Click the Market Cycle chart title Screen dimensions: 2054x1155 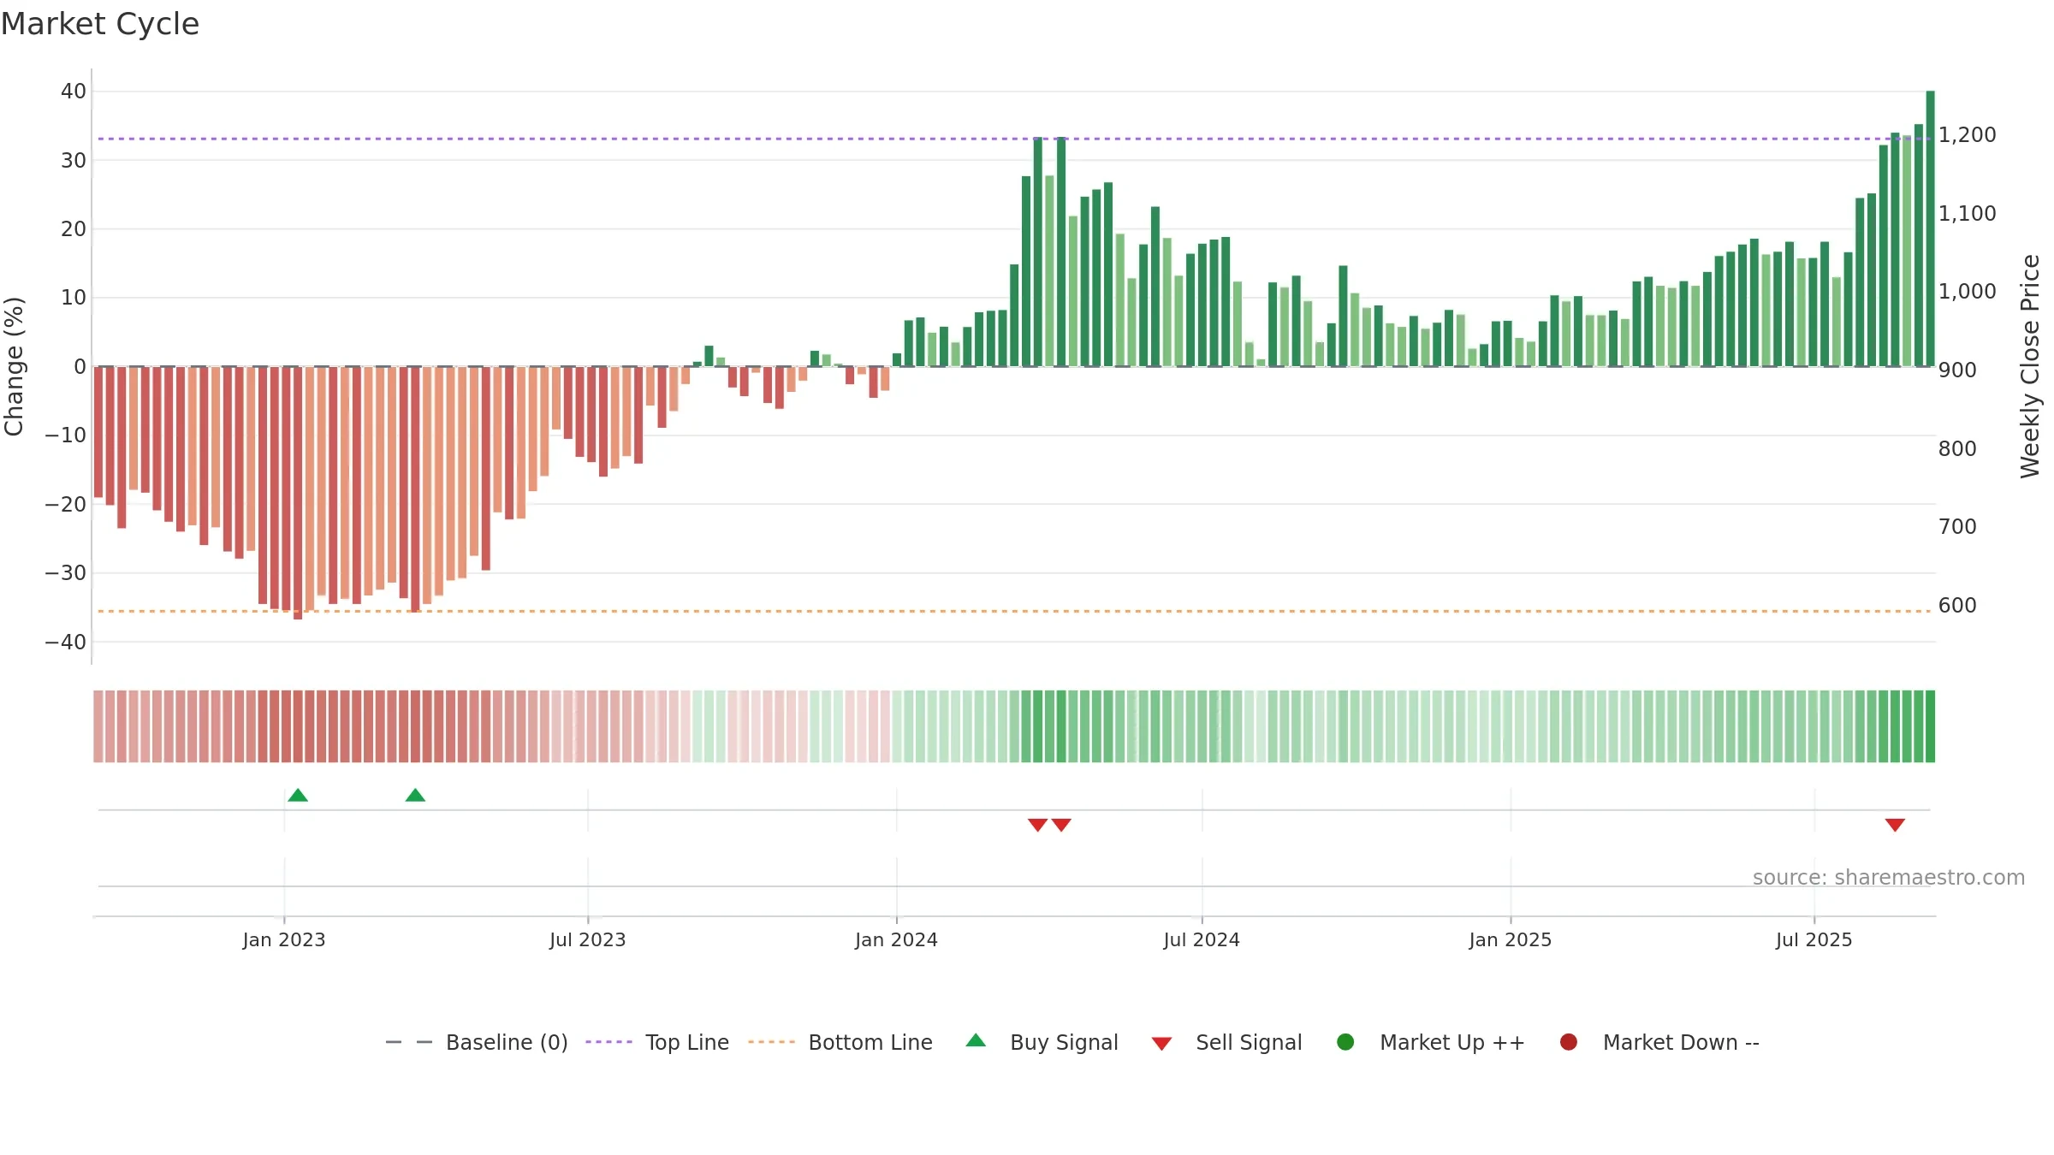(100, 24)
